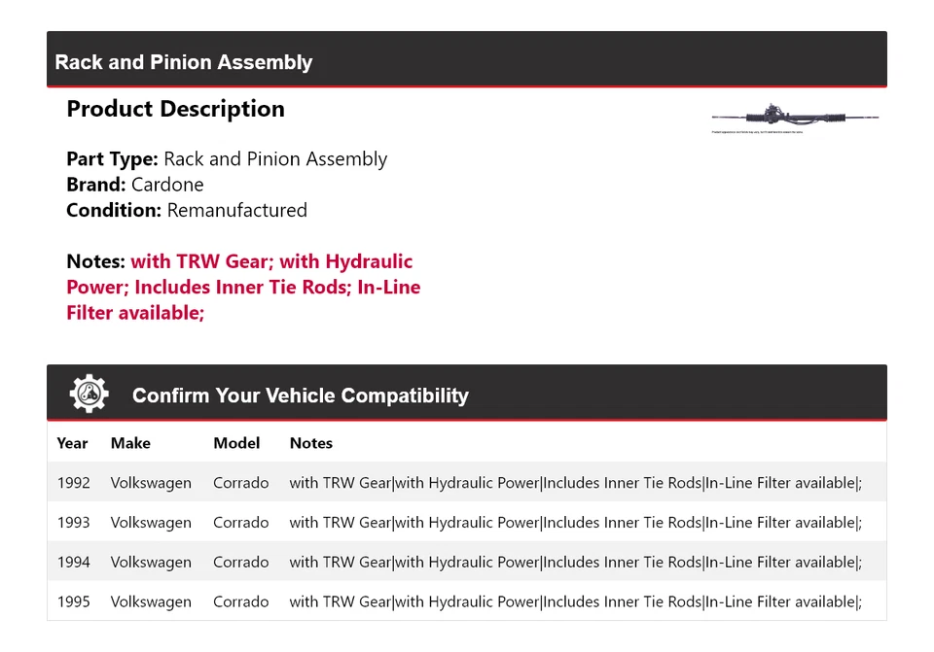The image size is (934, 652).
Task: Click the red notes text about TRW Gear
Action: tap(243, 288)
